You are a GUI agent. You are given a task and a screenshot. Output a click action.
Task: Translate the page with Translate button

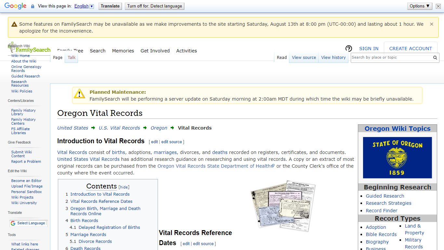(110, 6)
